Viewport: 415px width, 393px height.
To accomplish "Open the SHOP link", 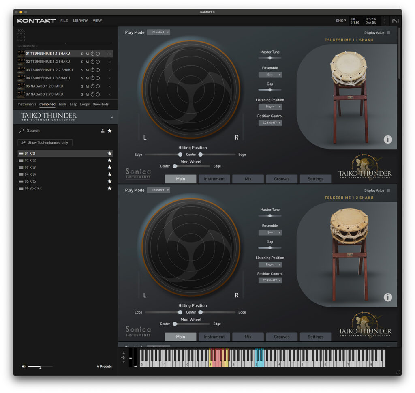I will pos(340,21).
